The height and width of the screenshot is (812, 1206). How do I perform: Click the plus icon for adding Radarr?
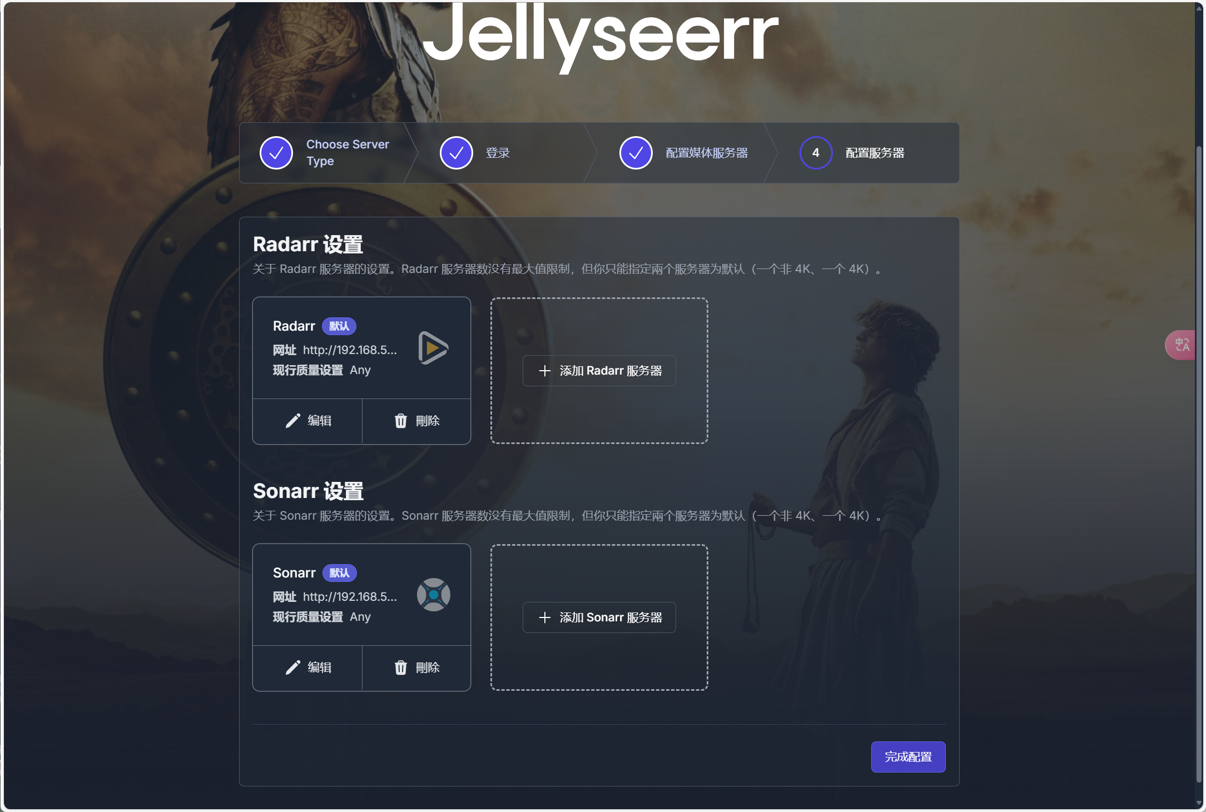coord(545,371)
